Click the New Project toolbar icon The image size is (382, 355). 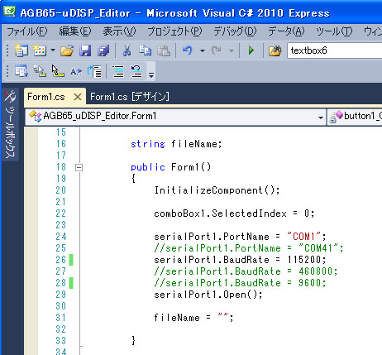(21, 50)
